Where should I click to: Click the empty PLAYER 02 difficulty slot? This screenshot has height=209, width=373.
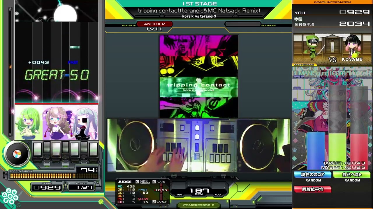pos(242,24)
